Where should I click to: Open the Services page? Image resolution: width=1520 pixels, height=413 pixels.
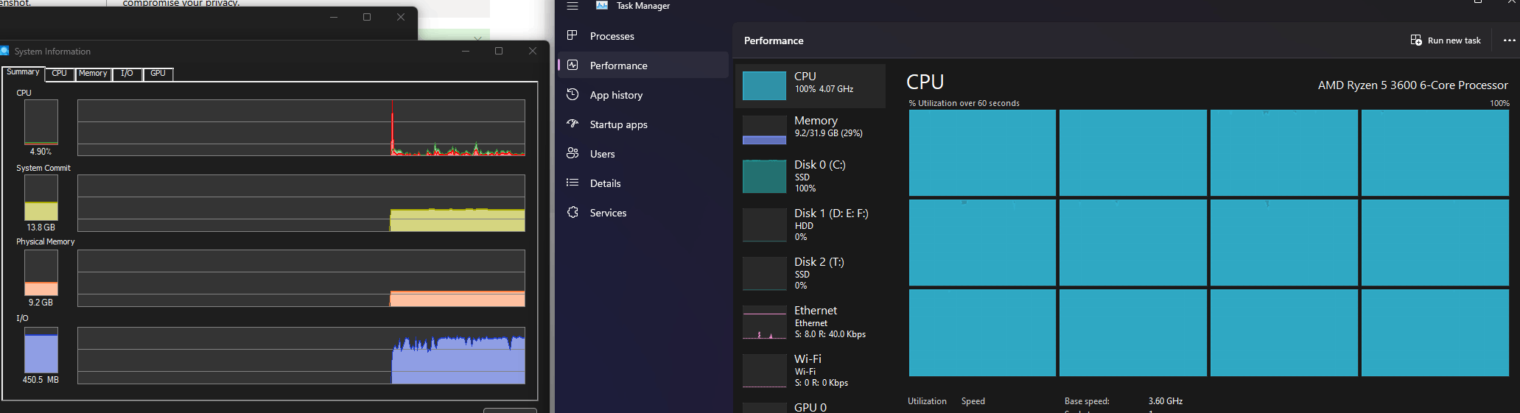(x=643, y=213)
